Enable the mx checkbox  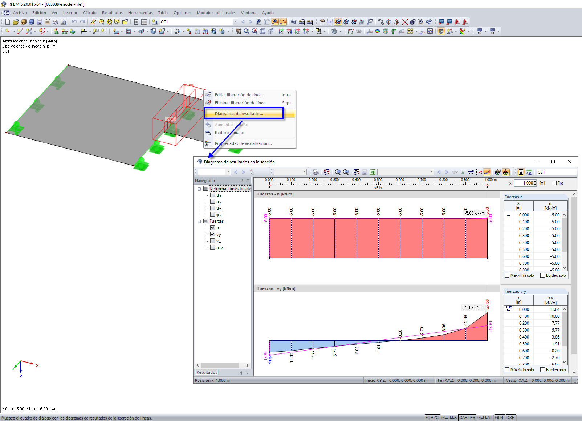click(213, 247)
